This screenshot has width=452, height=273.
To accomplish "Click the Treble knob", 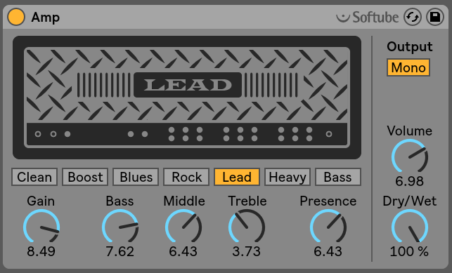I will [247, 227].
